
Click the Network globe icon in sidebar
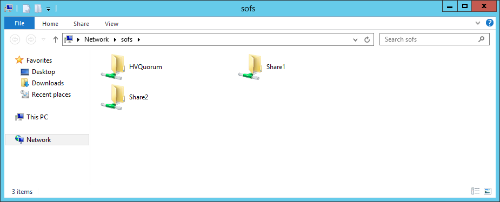point(19,139)
